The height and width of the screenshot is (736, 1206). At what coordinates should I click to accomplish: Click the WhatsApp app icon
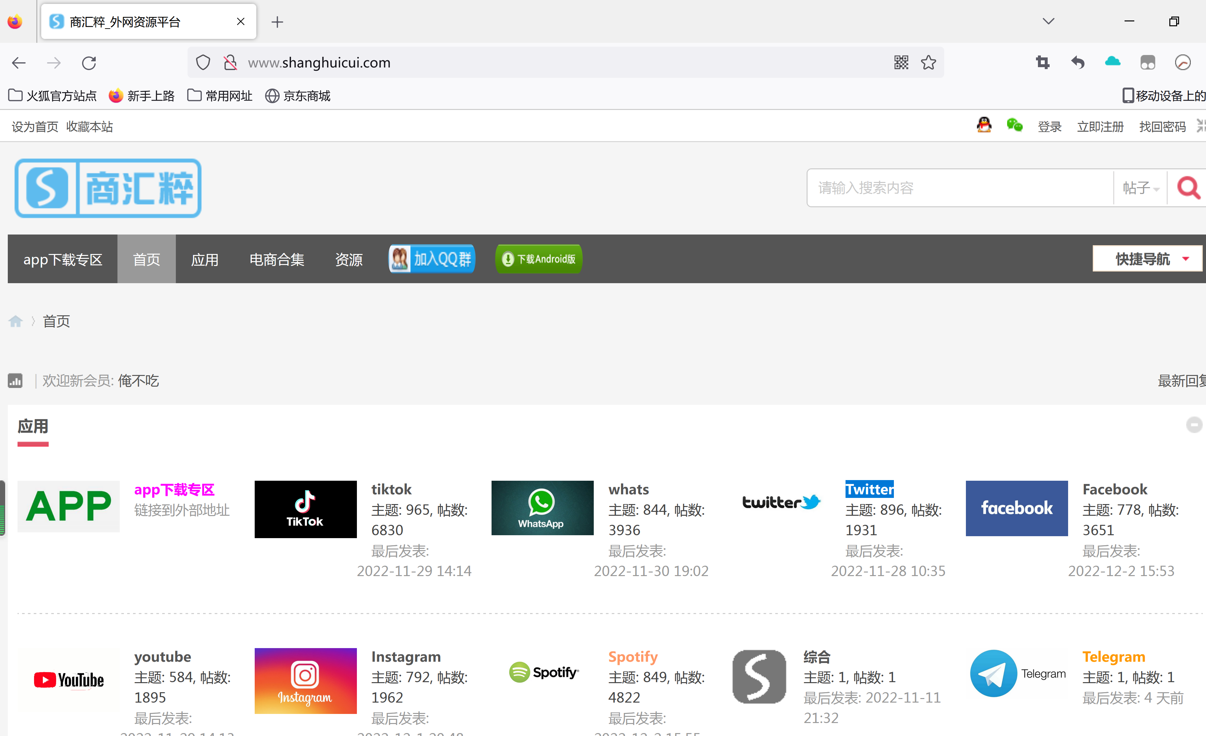click(542, 508)
